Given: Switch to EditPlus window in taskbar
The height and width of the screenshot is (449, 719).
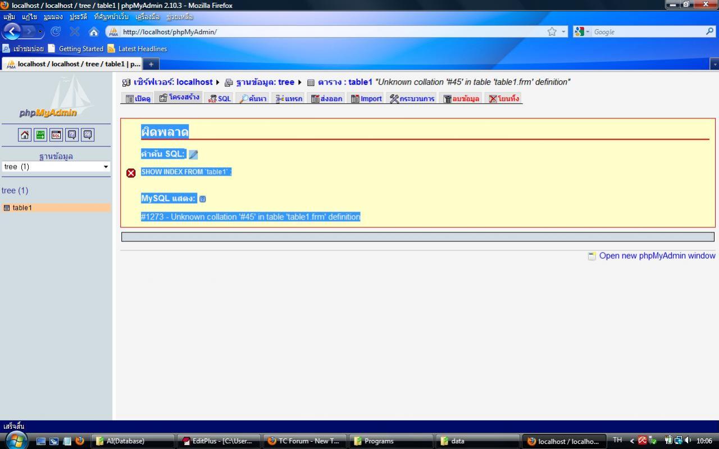Looking at the screenshot, I should click(219, 441).
